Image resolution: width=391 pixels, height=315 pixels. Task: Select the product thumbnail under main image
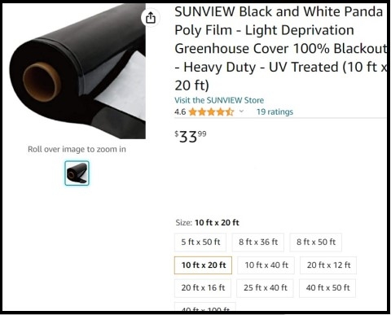click(77, 173)
